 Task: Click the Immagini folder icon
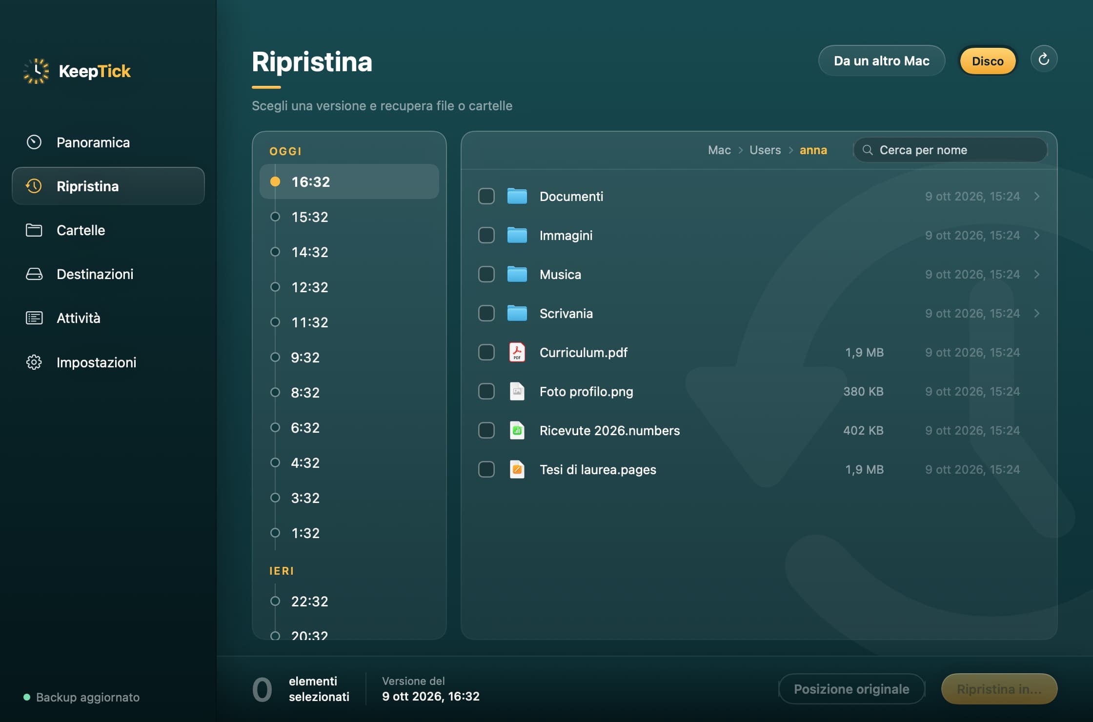[517, 235]
